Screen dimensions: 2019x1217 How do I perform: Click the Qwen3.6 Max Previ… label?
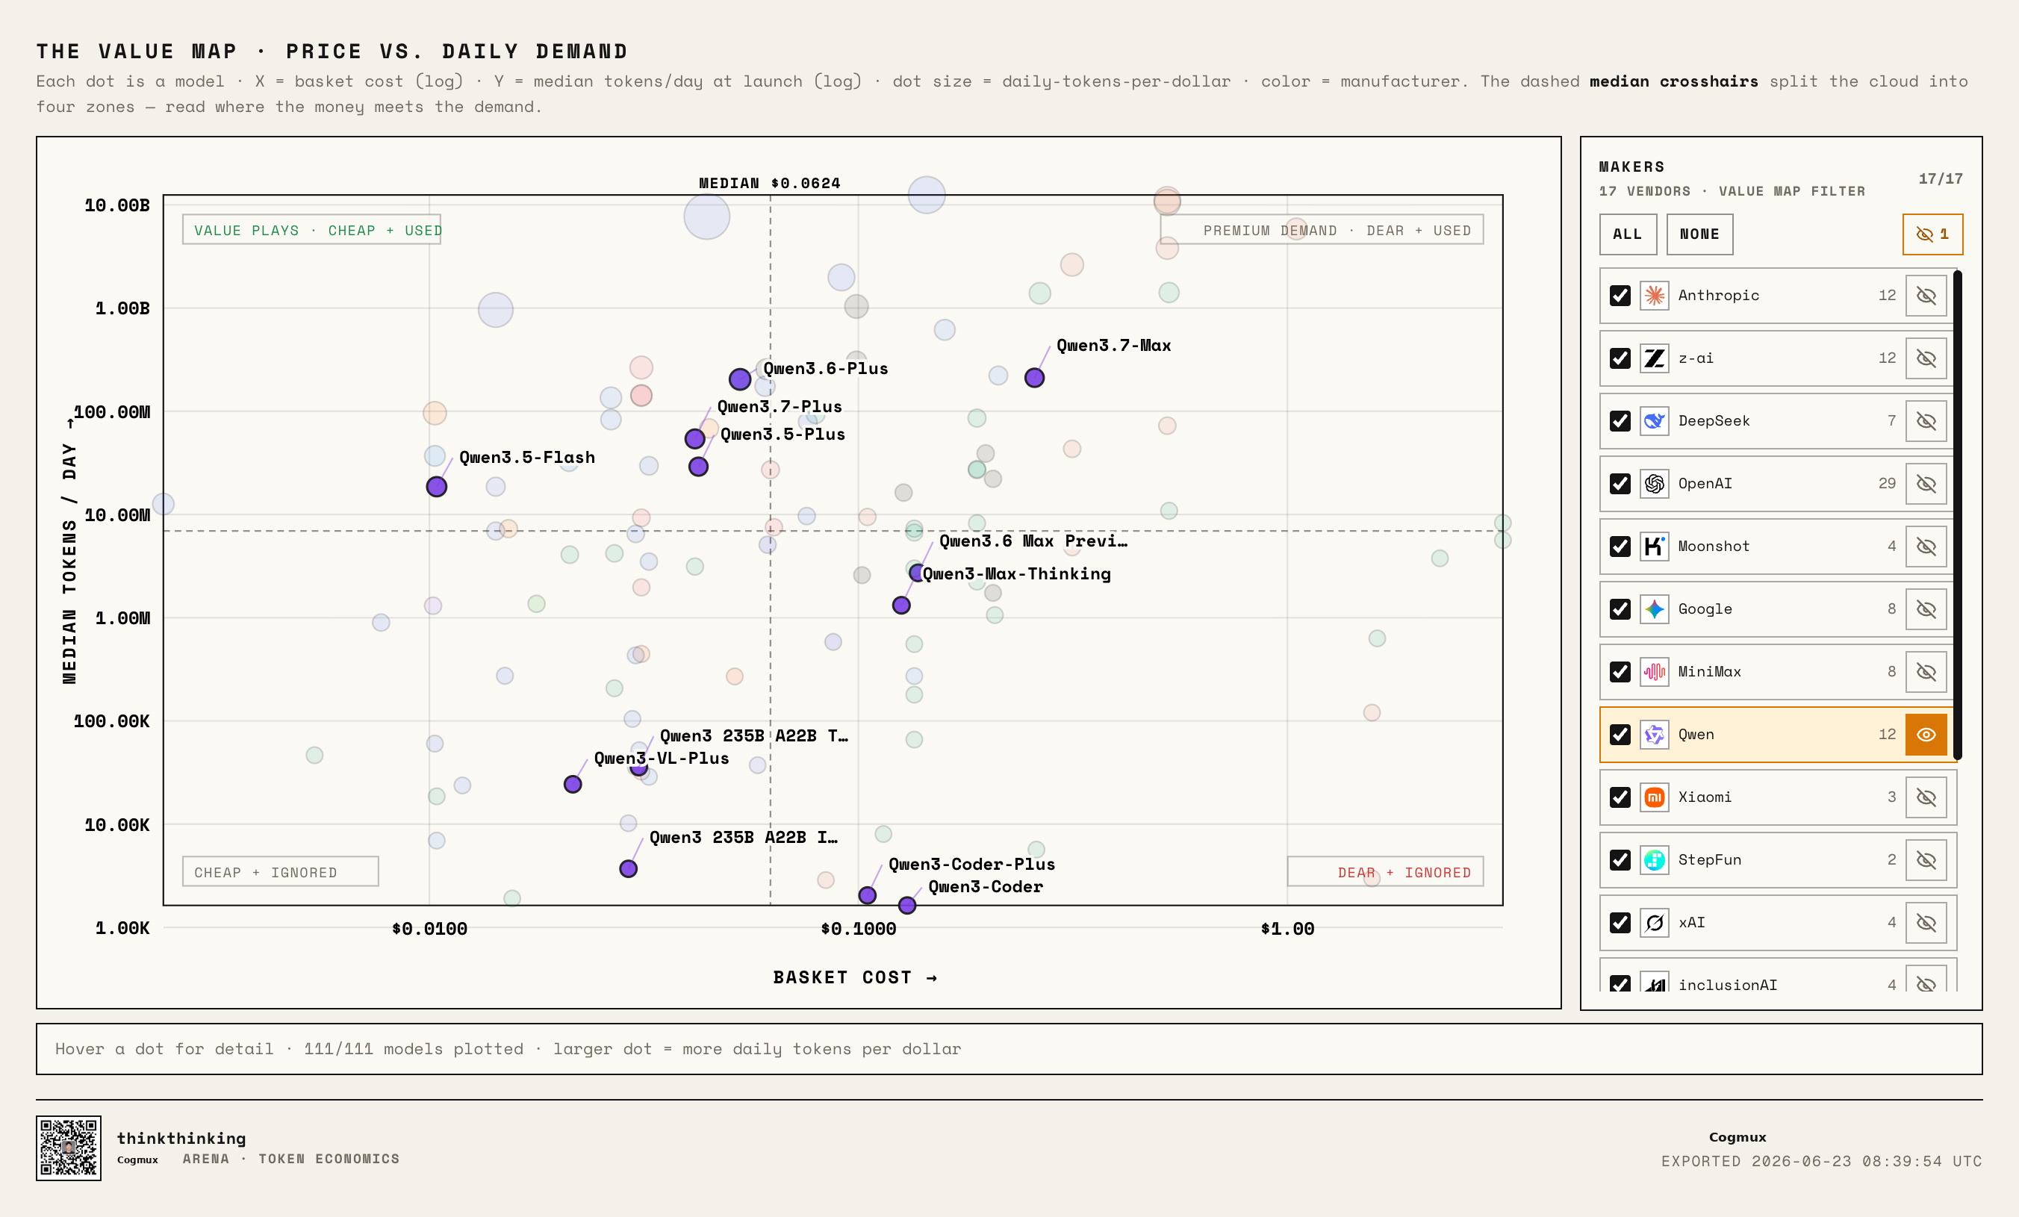(1033, 541)
